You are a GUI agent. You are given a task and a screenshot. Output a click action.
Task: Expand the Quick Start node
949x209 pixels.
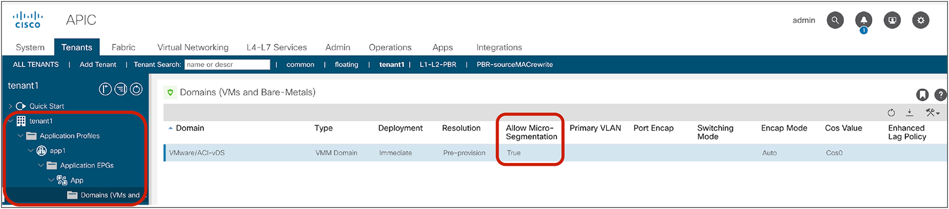10,106
